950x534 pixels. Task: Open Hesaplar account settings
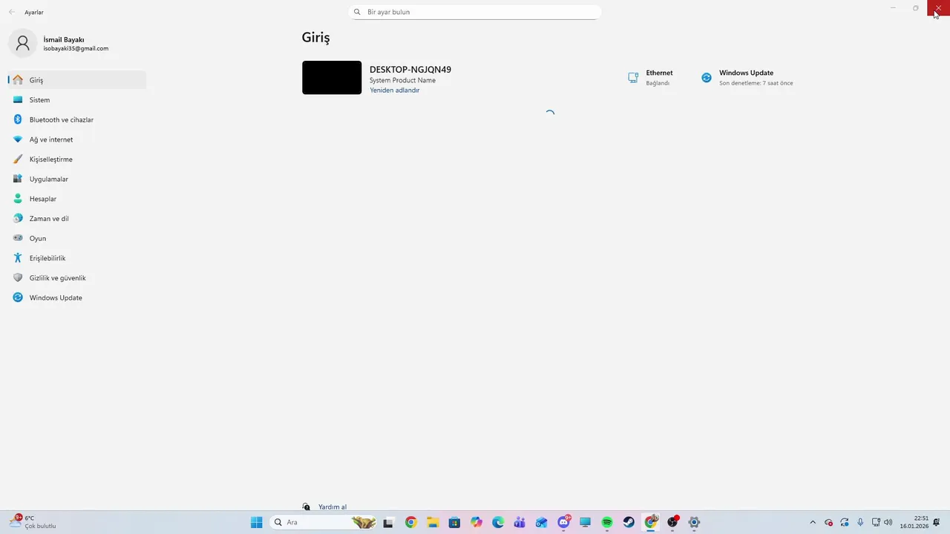[x=77, y=199]
